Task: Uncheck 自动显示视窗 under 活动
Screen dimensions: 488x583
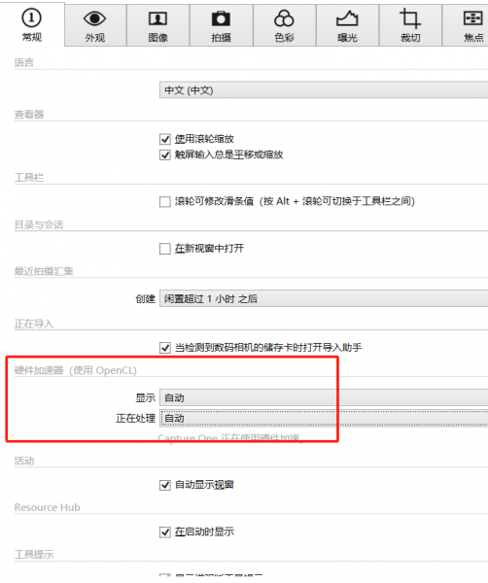Action: [165, 485]
